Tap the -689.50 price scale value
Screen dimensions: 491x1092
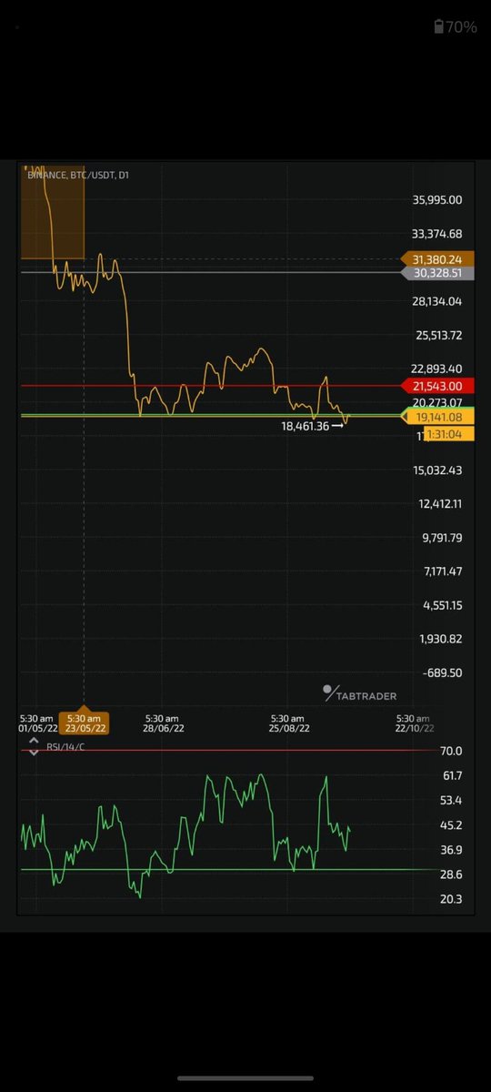tap(443, 672)
